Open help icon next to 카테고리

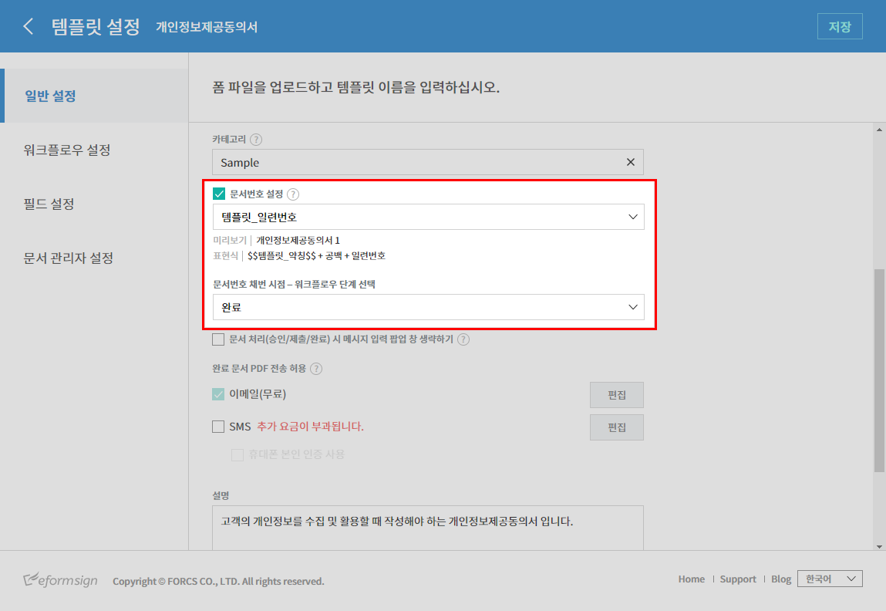256,139
